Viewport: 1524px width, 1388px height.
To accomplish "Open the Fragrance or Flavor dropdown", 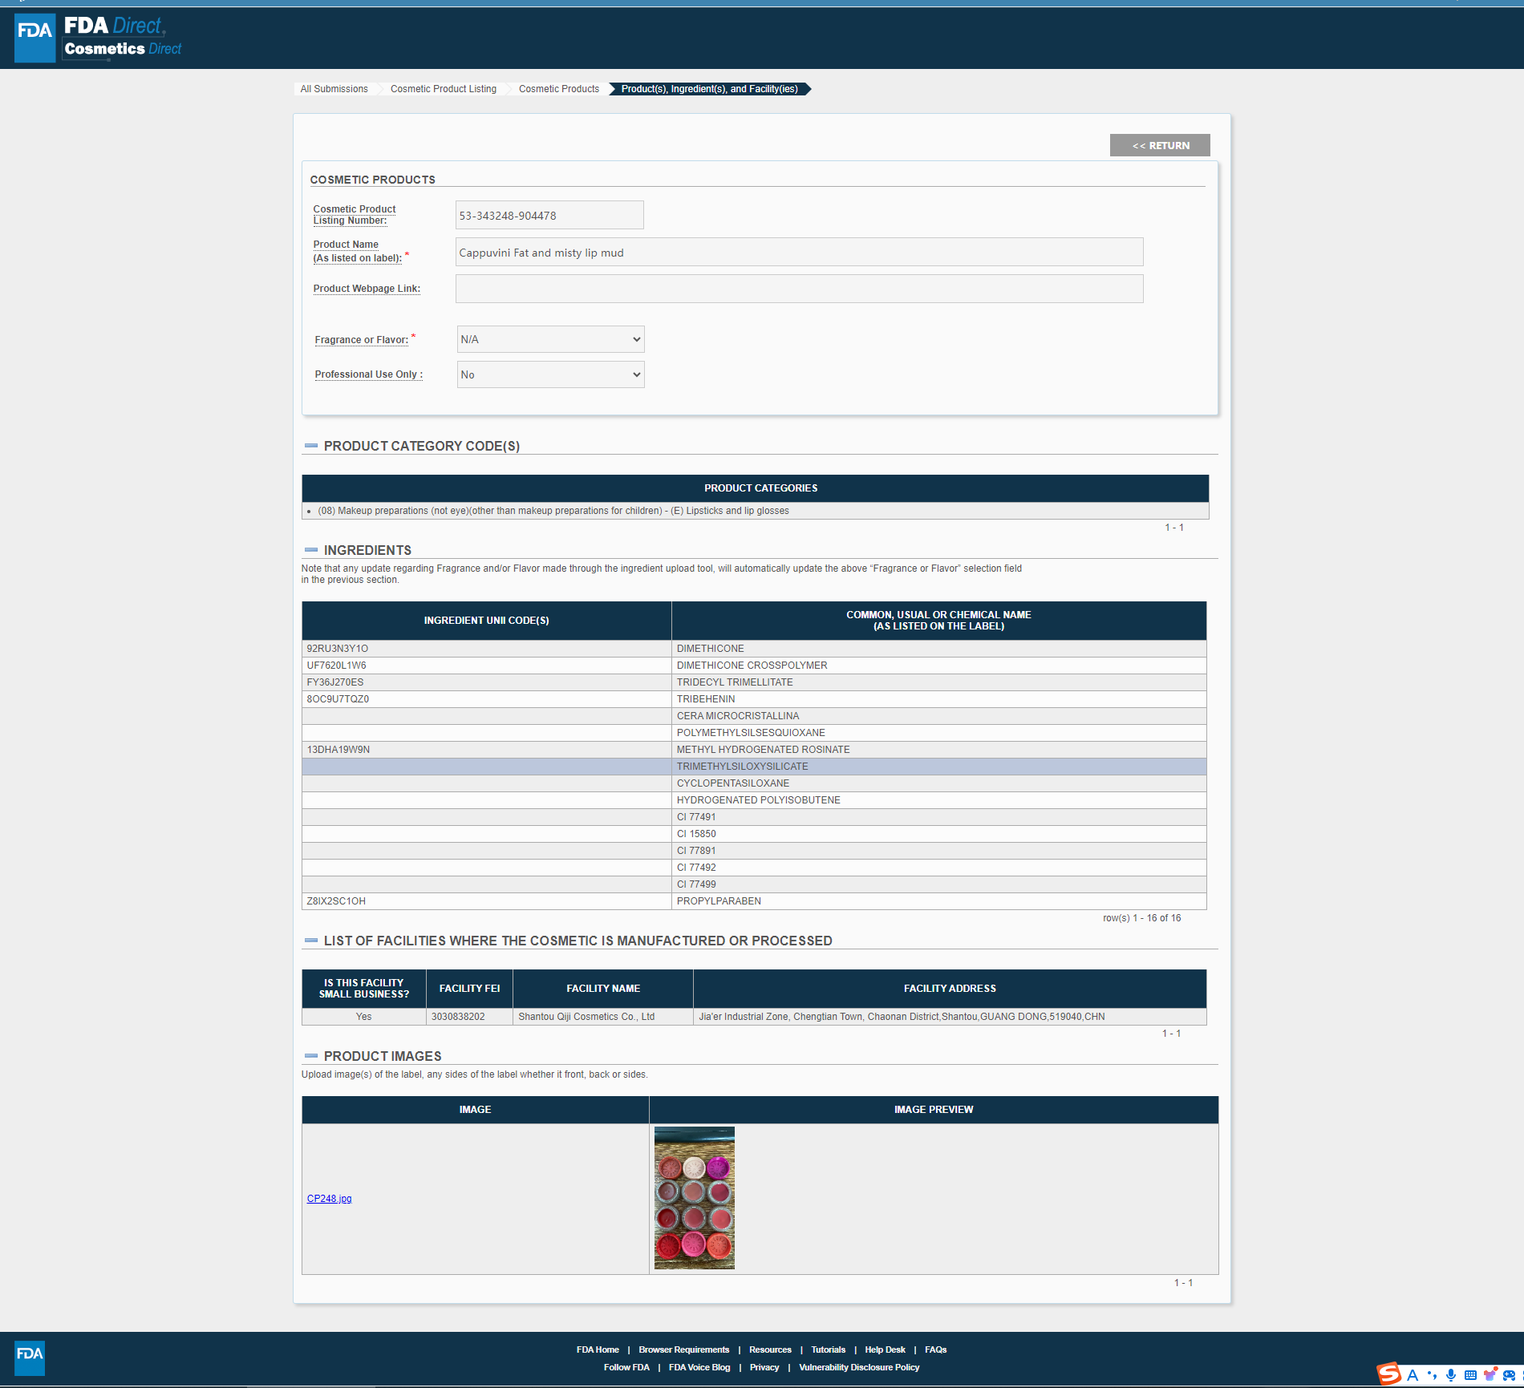I will (550, 339).
